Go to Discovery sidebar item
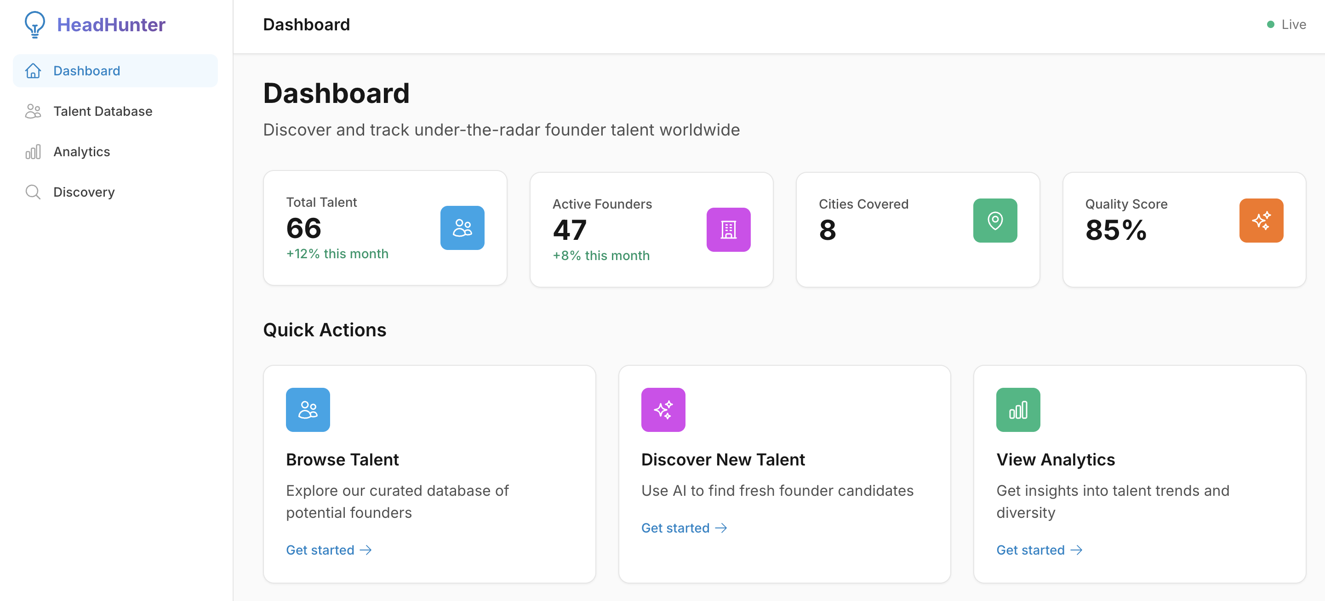This screenshot has height=601, width=1325. [x=84, y=192]
